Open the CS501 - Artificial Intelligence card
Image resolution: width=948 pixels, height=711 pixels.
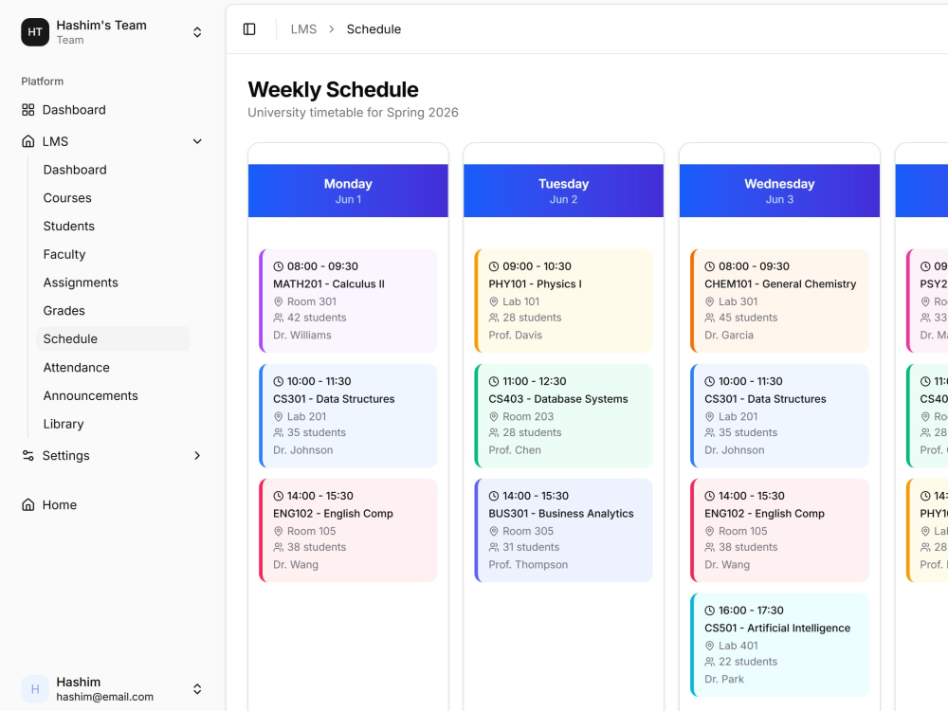779,645
